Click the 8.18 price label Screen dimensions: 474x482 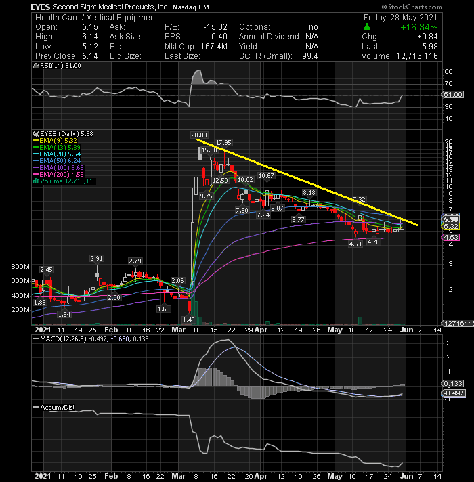pyautogui.click(x=309, y=193)
